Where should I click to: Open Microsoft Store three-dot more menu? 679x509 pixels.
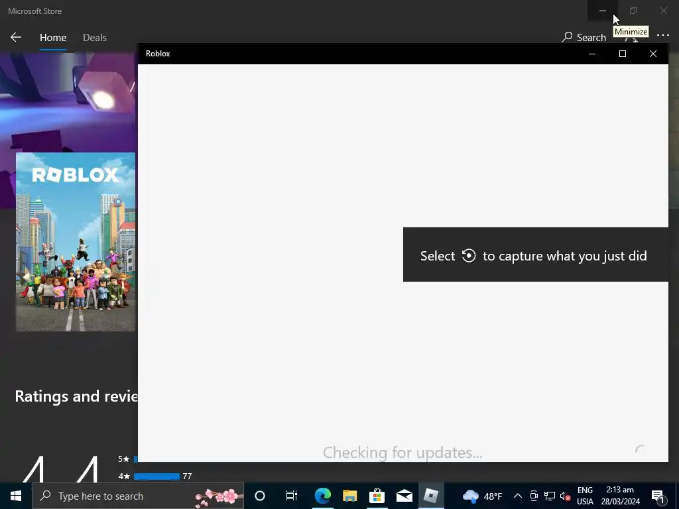pyautogui.click(x=663, y=35)
